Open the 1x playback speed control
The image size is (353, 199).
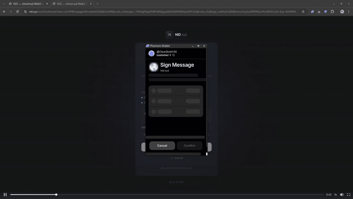point(335,195)
